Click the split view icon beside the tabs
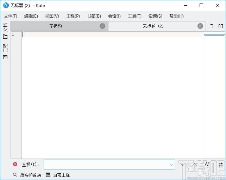 point(221,26)
